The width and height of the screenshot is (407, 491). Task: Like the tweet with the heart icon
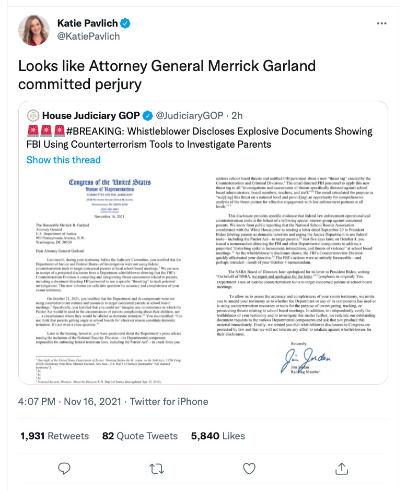(249, 468)
